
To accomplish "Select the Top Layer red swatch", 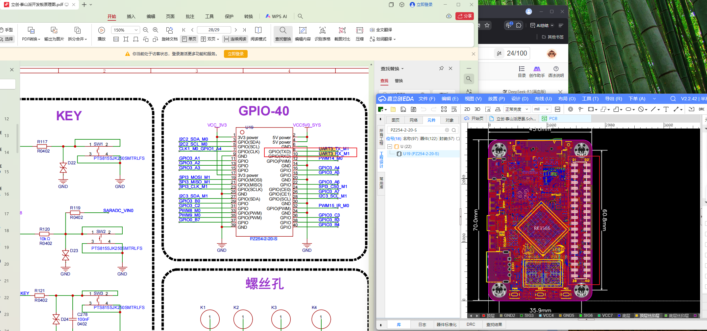I will [484, 316].
